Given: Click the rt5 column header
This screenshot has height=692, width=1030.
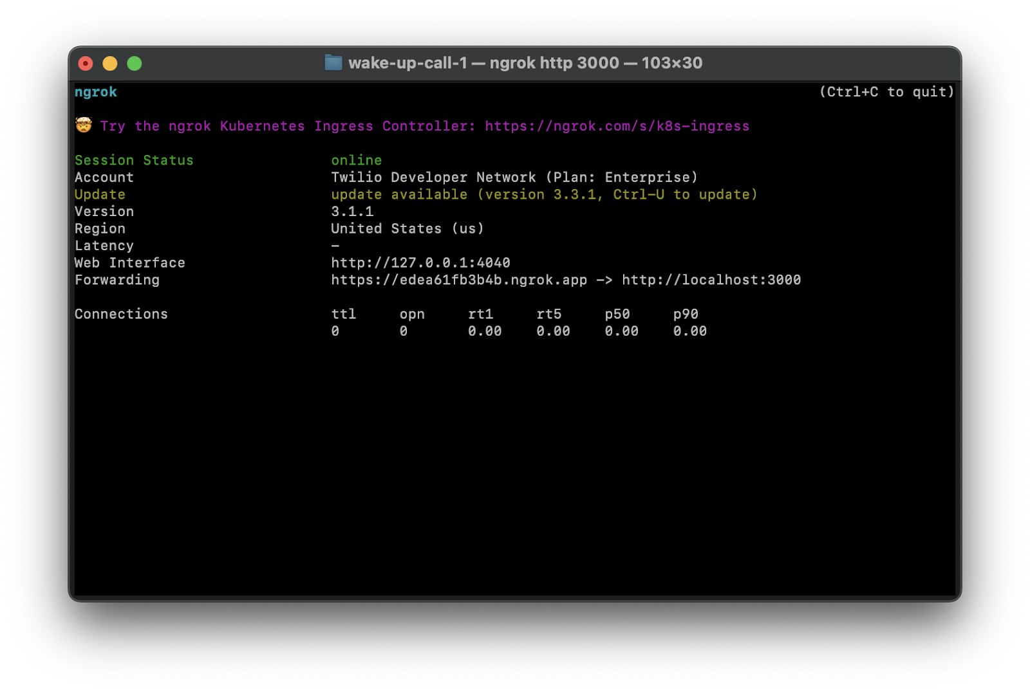Looking at the screenshot, I should pyautogui.click(x=549, y=314).
